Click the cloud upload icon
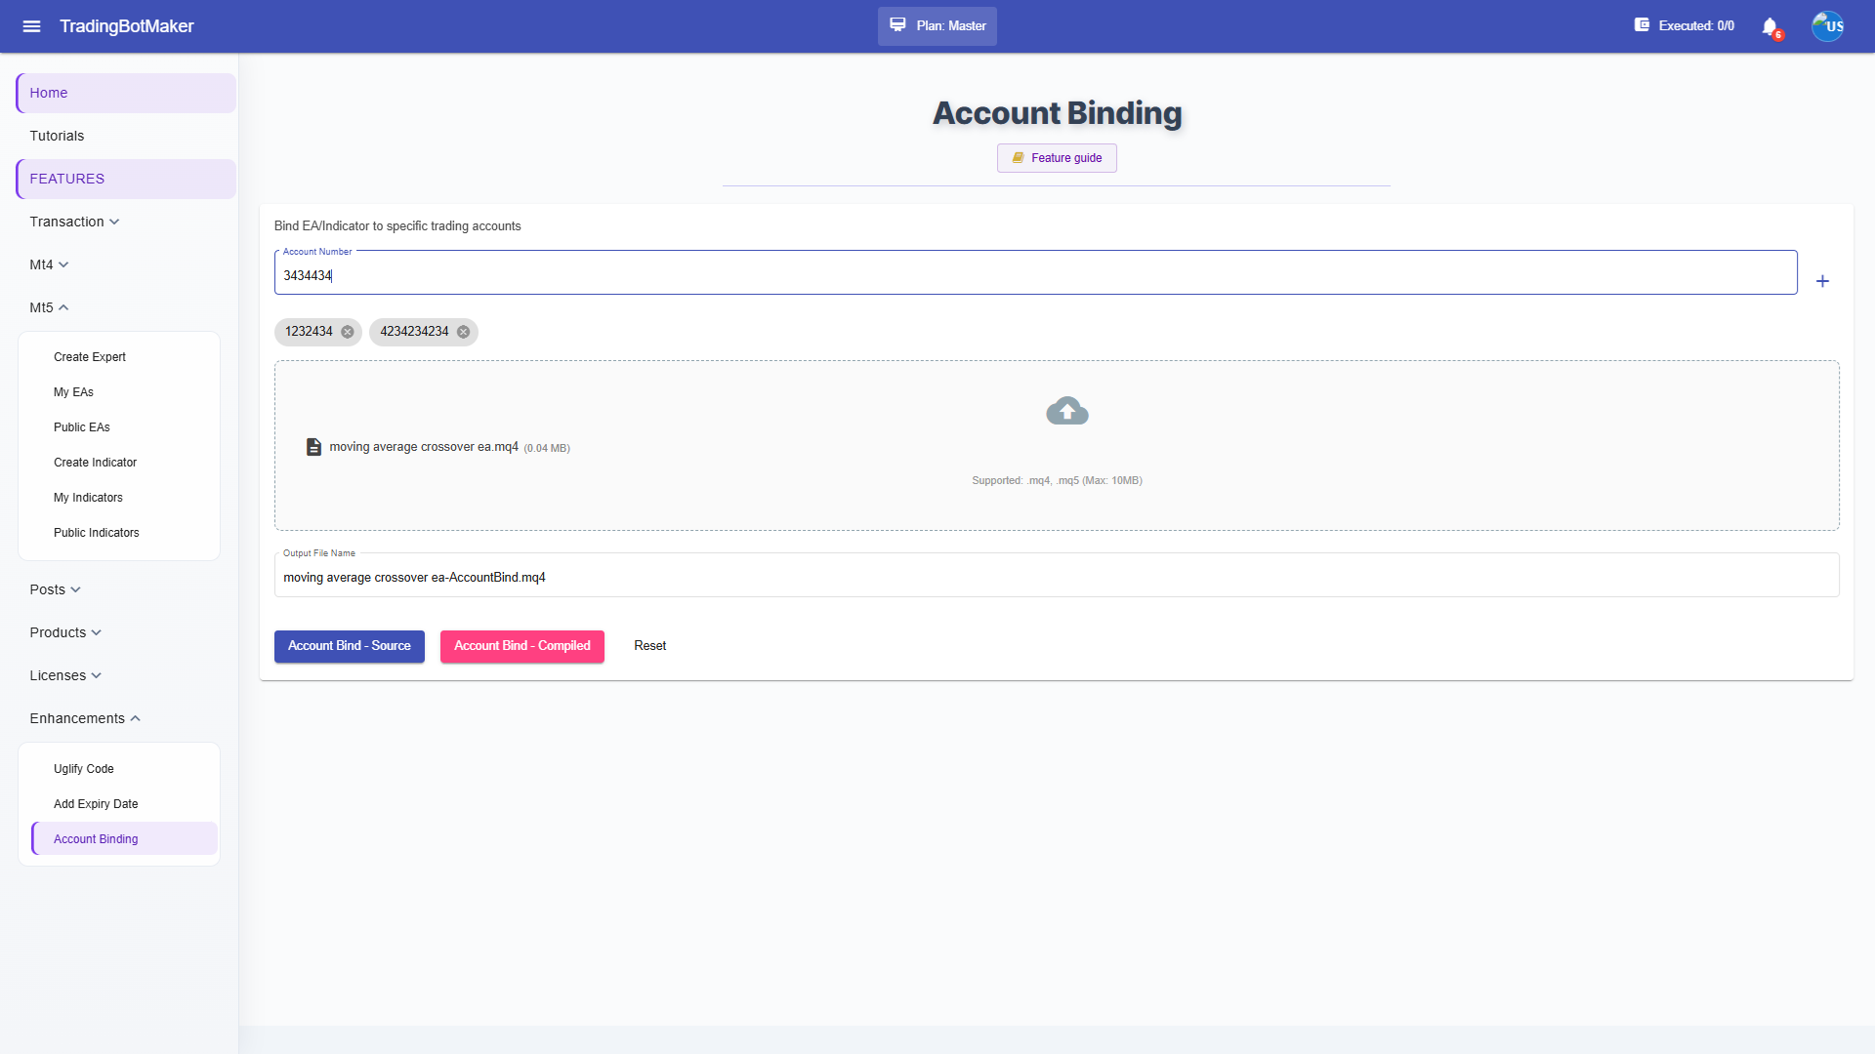The height and width of the screenshot is (1054, 1875). pos(1066,411)
